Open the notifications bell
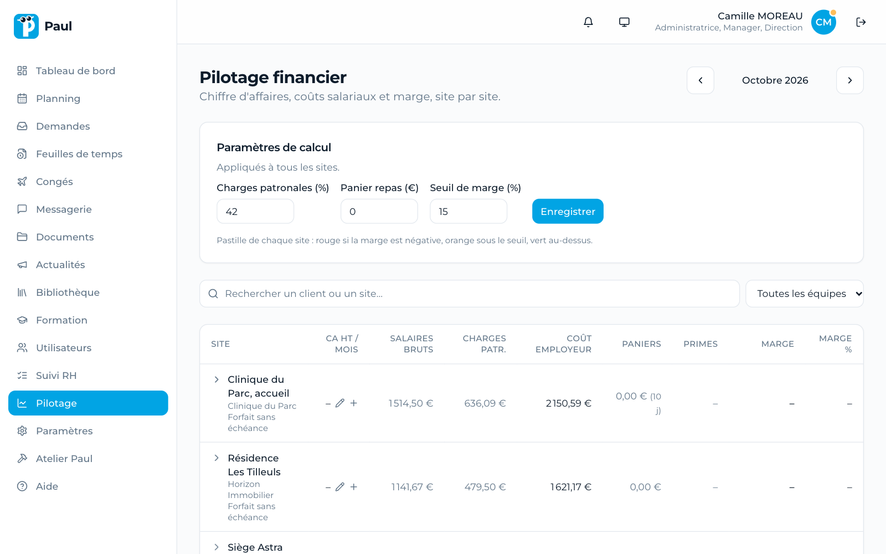Screen dimensions: 886x554 (x=588, y=22)
